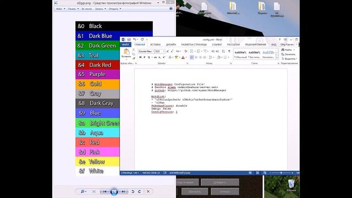Open Выделить dropdown
The height and width of the screenshot is (198, 352).
pyautogui.click(x=289, y=59)
